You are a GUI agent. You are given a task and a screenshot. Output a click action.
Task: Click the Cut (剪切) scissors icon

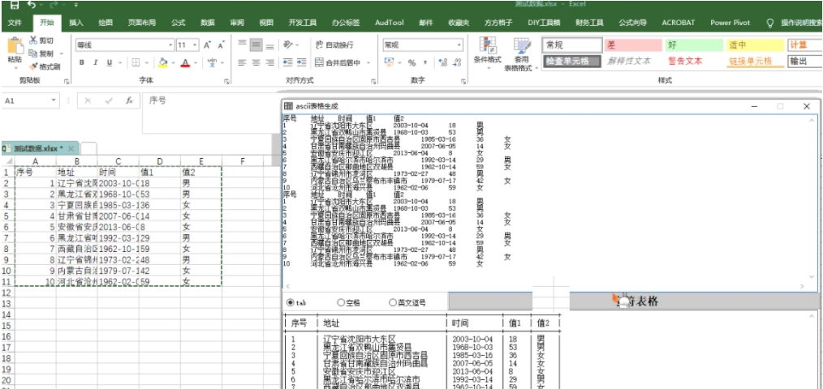(33, 41)
